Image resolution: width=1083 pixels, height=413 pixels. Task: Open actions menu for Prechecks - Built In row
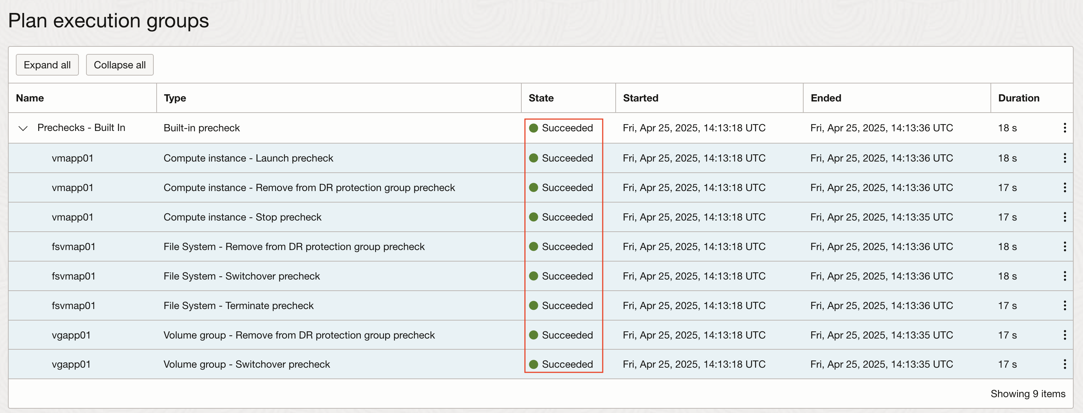tap(1065, 128)
